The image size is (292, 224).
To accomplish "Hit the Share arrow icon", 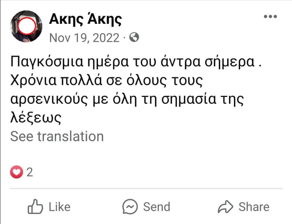I will (225, 207).
